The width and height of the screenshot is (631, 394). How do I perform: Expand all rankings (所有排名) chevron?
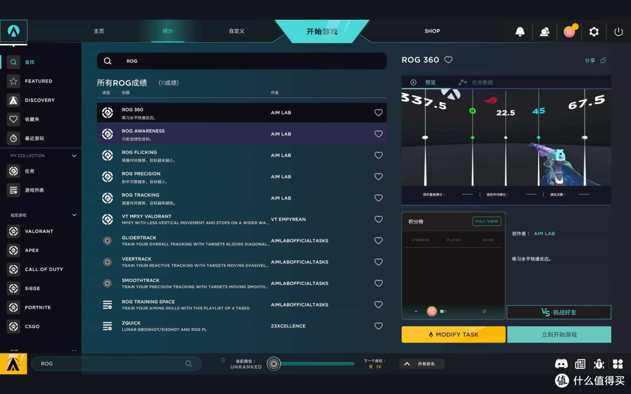[407, 364]
